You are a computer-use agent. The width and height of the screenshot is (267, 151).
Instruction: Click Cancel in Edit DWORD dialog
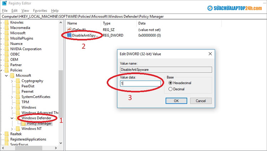click(201, 101)
